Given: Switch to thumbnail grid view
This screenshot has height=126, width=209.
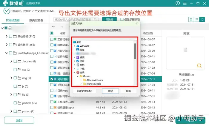Looking at the screenshot, I should coord(191,19).
